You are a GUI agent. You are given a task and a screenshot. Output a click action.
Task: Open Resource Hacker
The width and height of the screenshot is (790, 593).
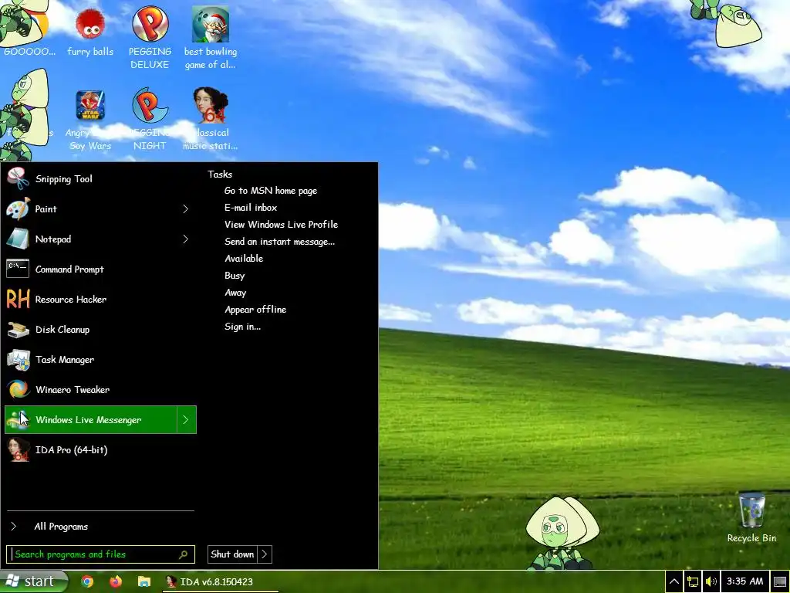[100, 300]
